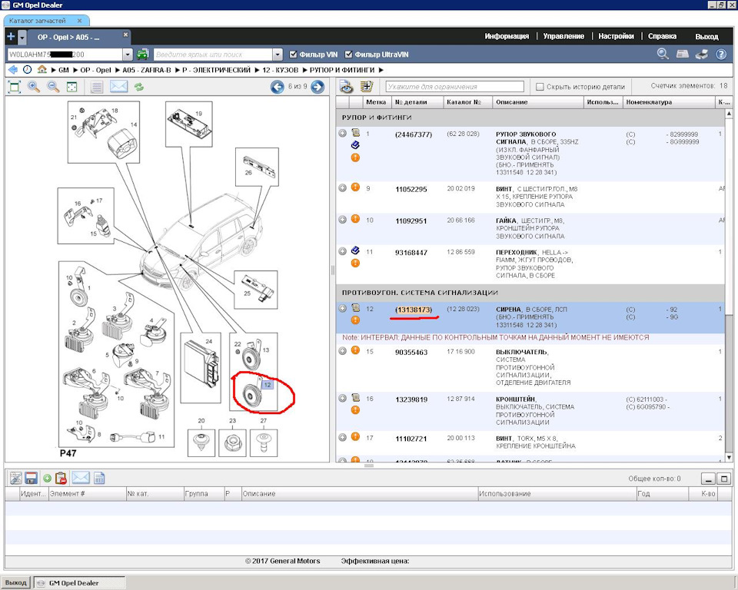This screenshot has width=738, height=590.
Task: Toggle the Фильтр UltraVIN checkbox
Action: [348, 55]
